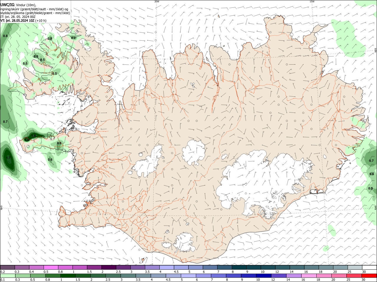
Task: Pick the palest green swatch at rain scale 0.1
Action: [7, 276]
